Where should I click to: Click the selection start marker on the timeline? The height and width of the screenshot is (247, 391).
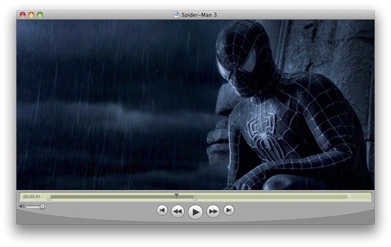[x=49, y=198]
